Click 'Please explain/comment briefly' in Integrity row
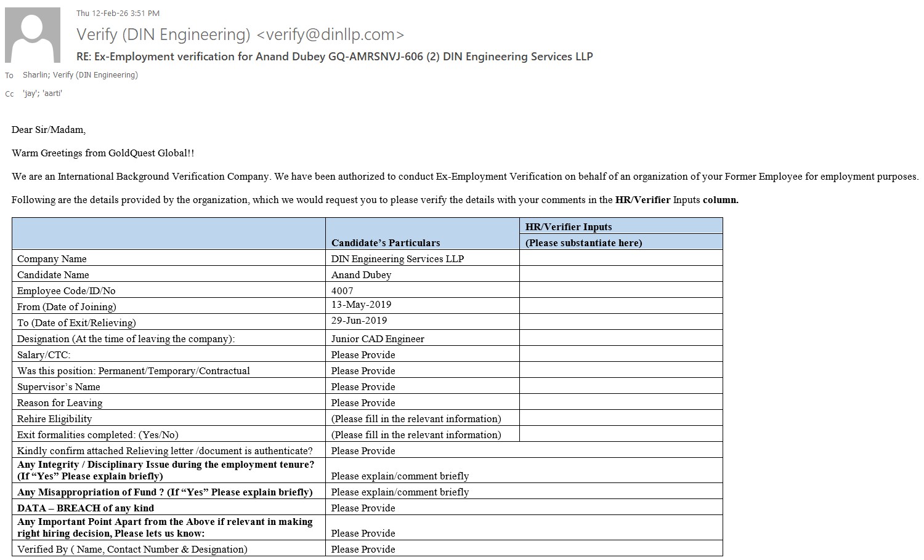This screenshot has height=560, width=924. click(400, 476)
